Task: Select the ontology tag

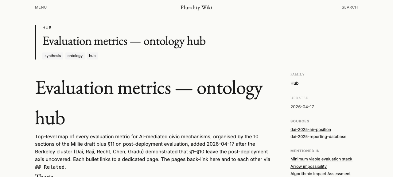Action: point(75,56)
